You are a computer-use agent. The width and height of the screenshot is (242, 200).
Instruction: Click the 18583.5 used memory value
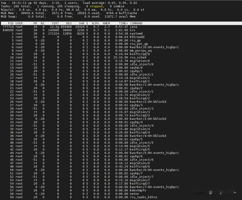coord(84,13)
